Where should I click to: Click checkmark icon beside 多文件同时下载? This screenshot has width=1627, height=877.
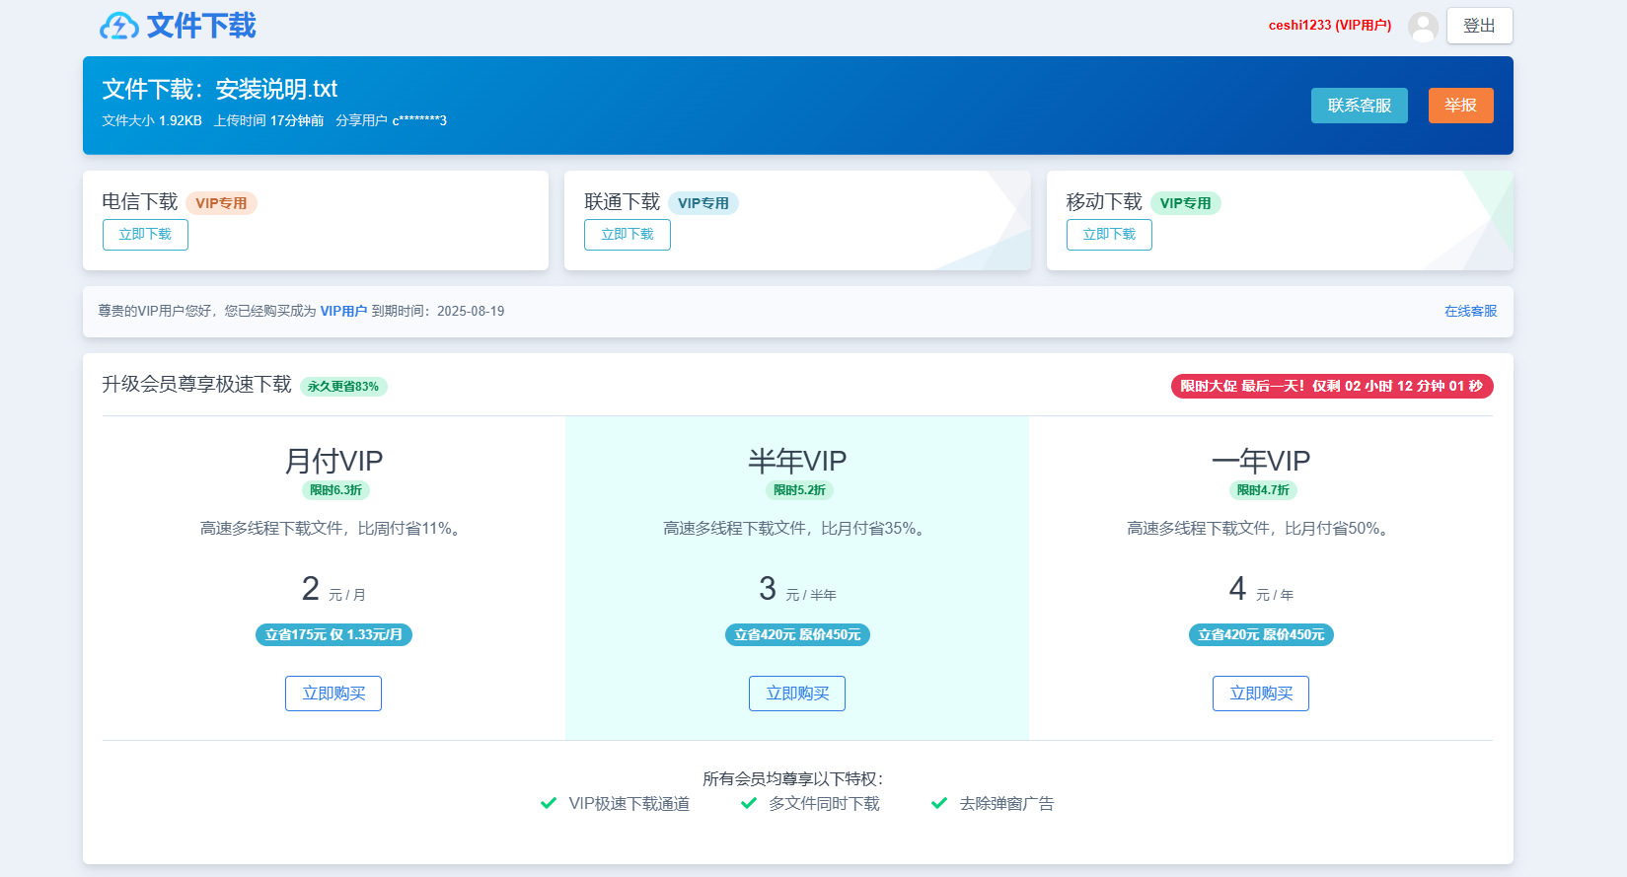[x=749, y=803]
